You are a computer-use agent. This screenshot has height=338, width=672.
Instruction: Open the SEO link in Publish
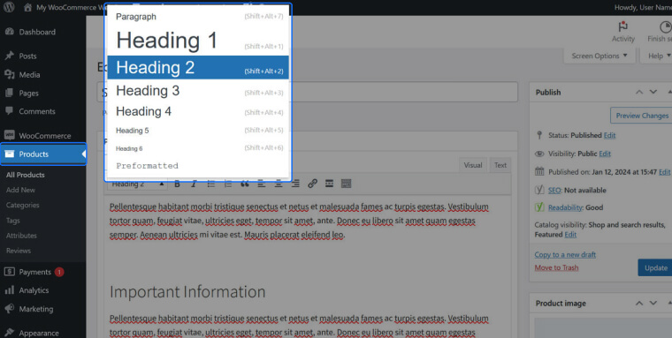tap(554, 191)
